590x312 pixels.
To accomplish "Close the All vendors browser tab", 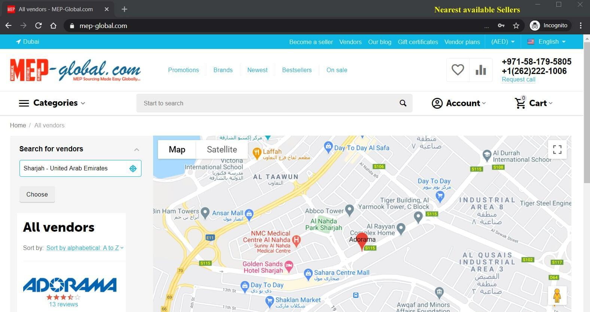I will (x=107, y=9).
